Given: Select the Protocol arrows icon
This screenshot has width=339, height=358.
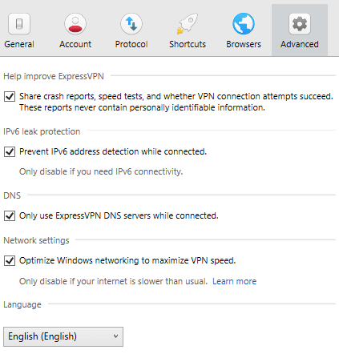Looking at the screenshot, I should (x=131, y=24).
